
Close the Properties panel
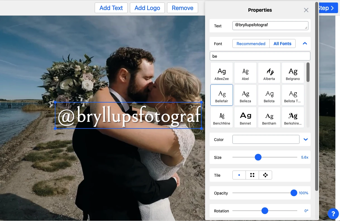point(306,10)
